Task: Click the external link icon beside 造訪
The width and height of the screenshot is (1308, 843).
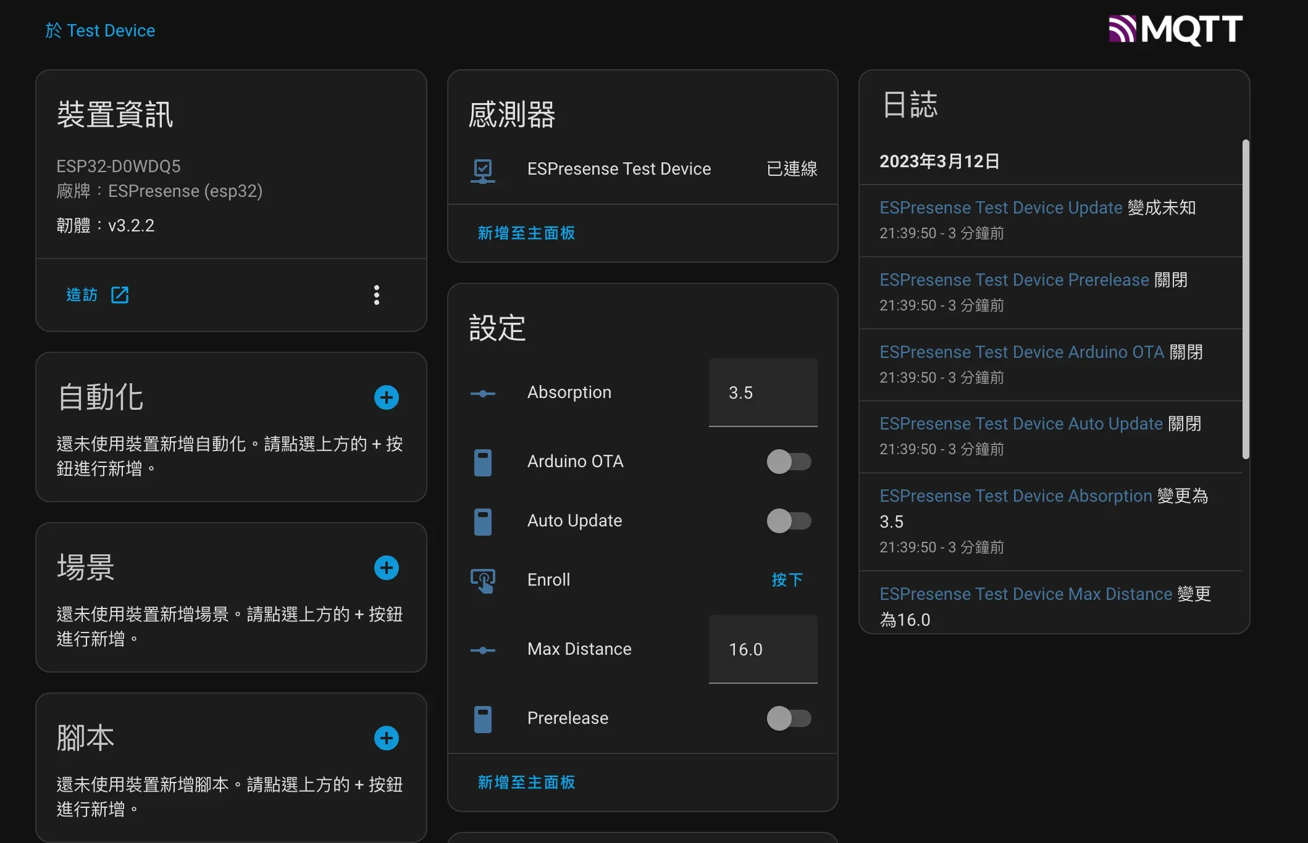Action: 120,295
